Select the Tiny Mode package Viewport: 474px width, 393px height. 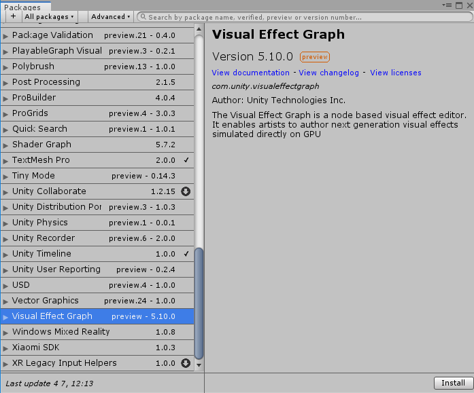[97, 176]
